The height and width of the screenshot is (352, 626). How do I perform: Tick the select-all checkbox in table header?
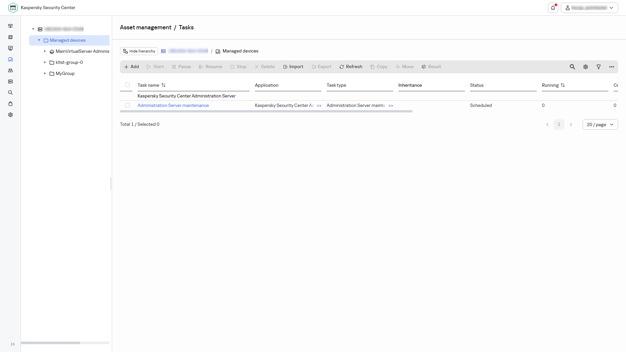pos(127,85)
